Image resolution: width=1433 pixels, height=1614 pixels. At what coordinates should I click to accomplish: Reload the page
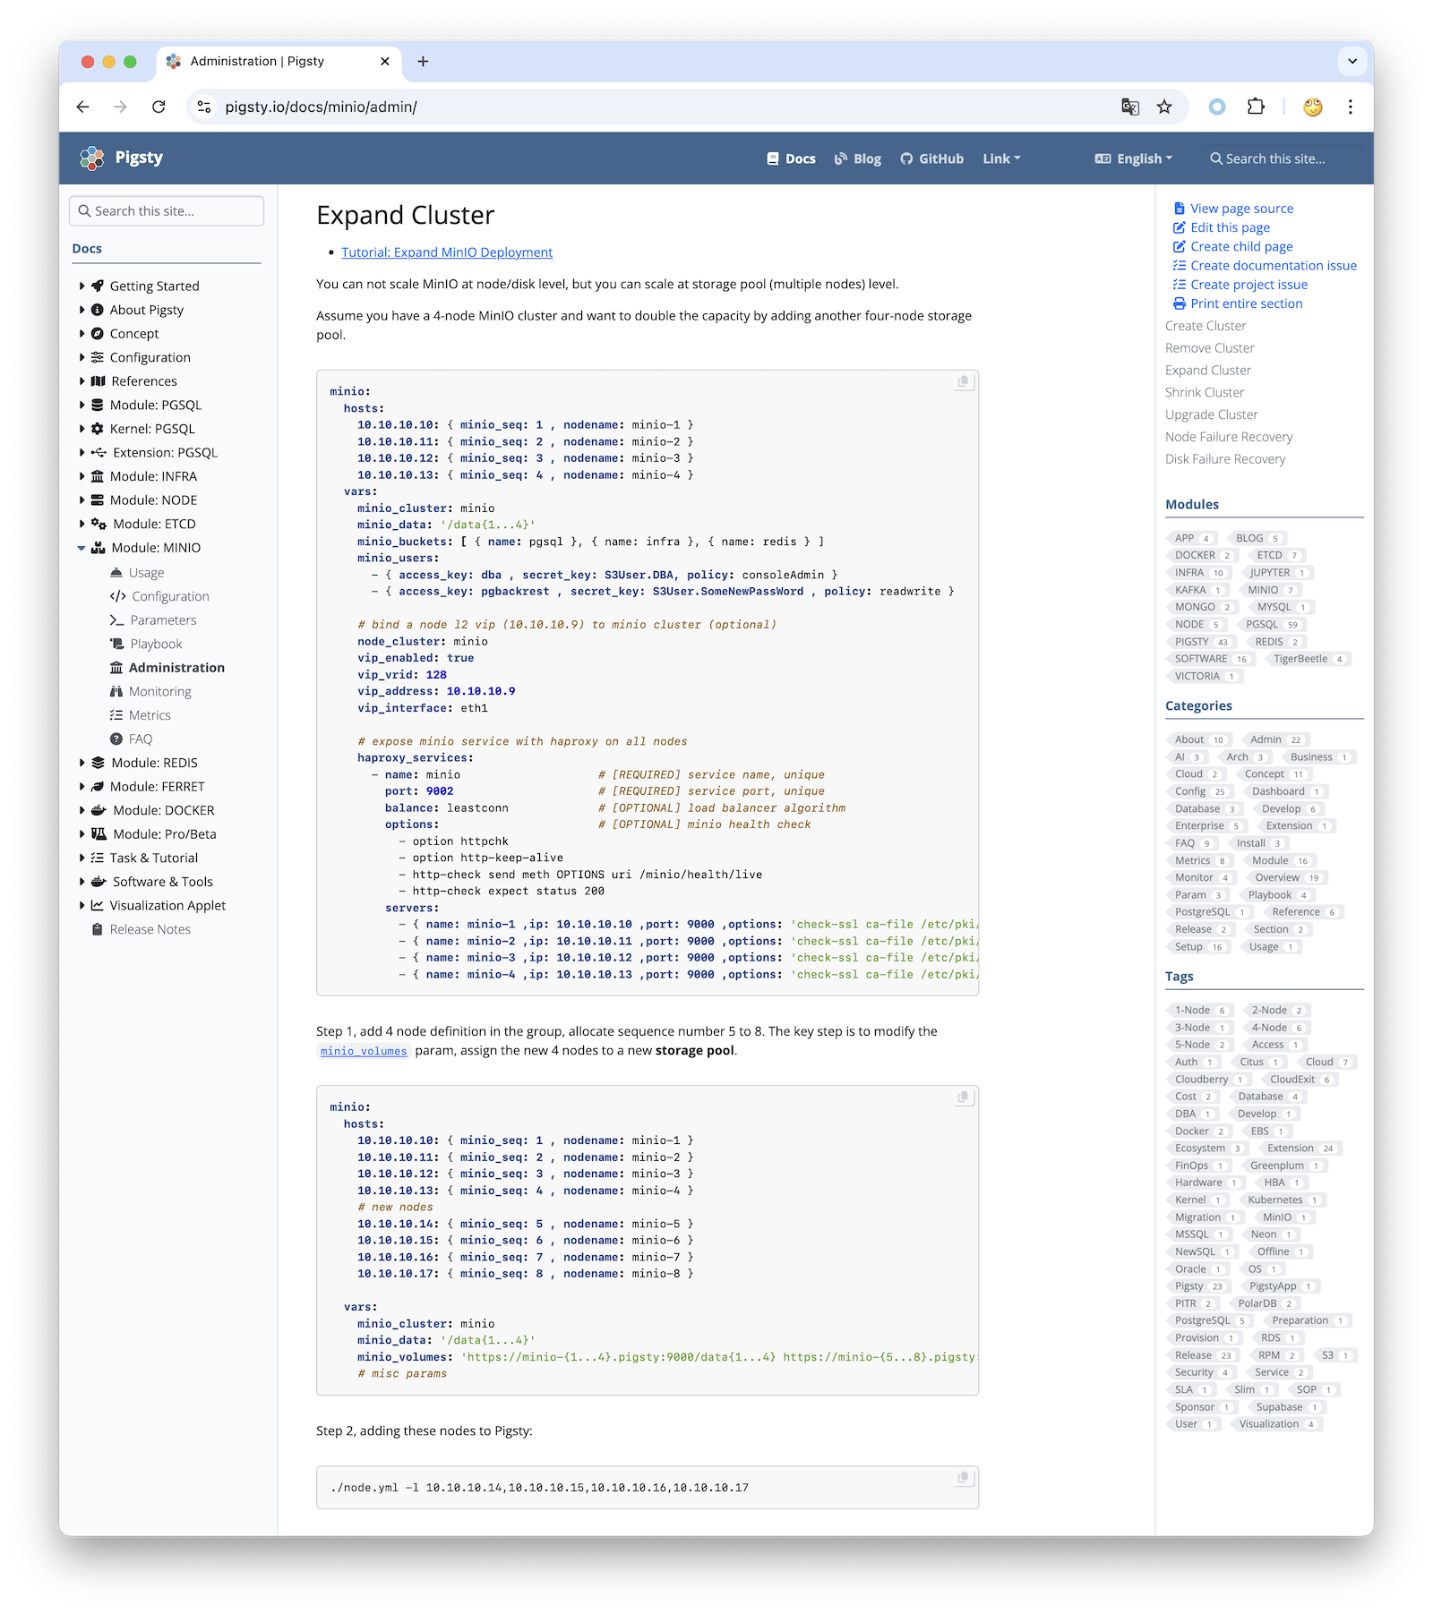pyautogui.click(x=159, y=107)
